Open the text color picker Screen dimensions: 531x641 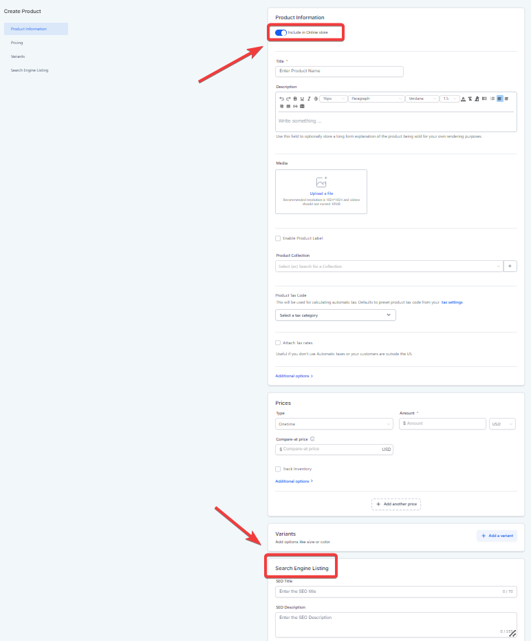[463, 98]
